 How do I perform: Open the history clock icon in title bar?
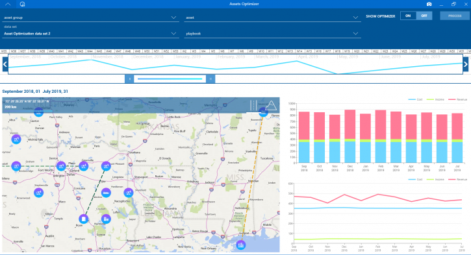22,4
